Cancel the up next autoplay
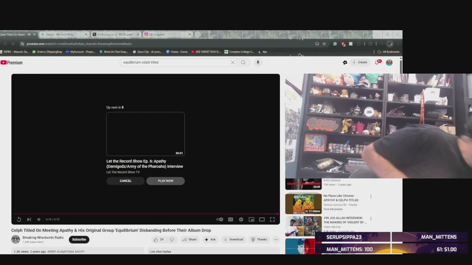This screenshot has width=472, height=265. 125,181
